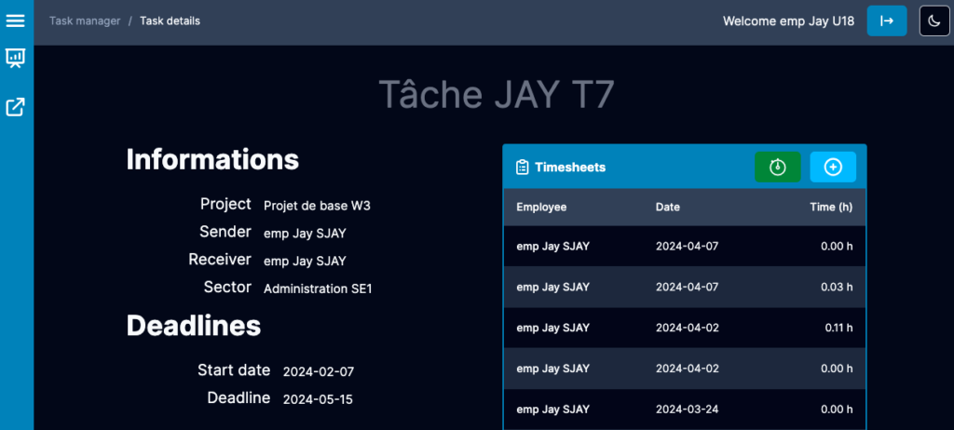Click the Task details breadcrumb

(x=170, y=20)
